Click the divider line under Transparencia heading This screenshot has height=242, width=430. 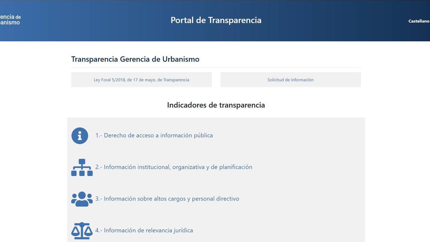[216, 68]
